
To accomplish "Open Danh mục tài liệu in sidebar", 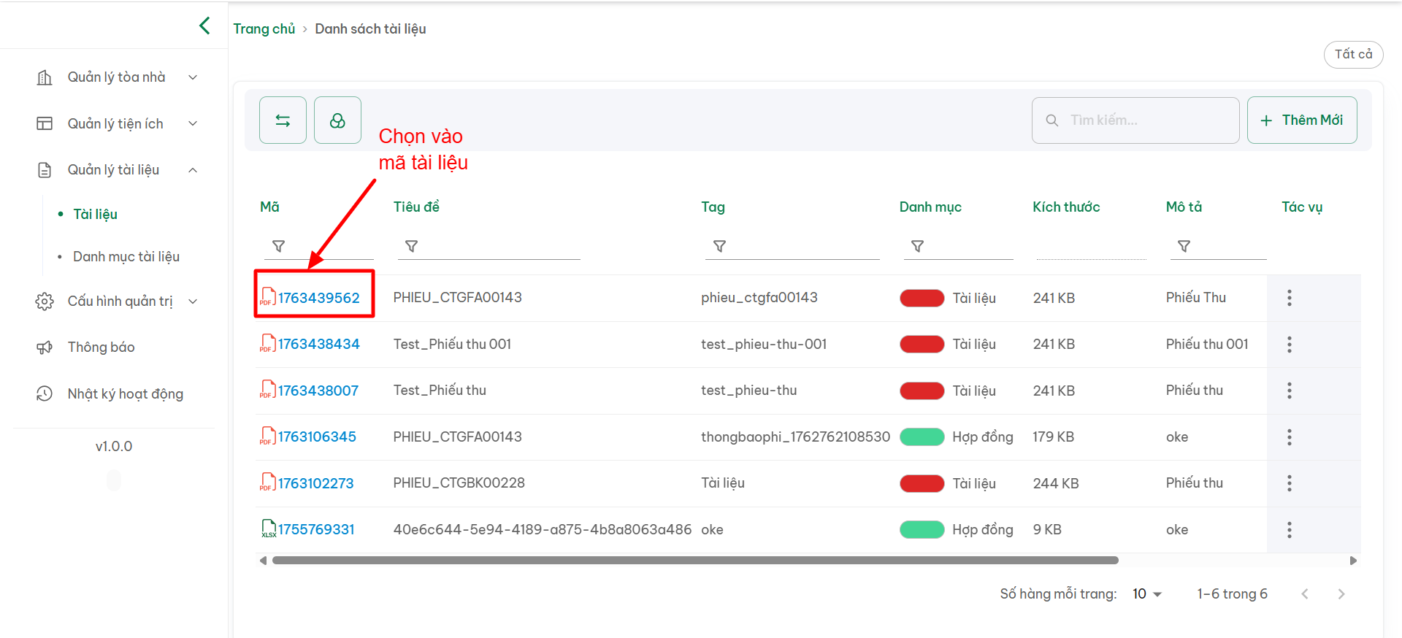I will pos(126,257).
